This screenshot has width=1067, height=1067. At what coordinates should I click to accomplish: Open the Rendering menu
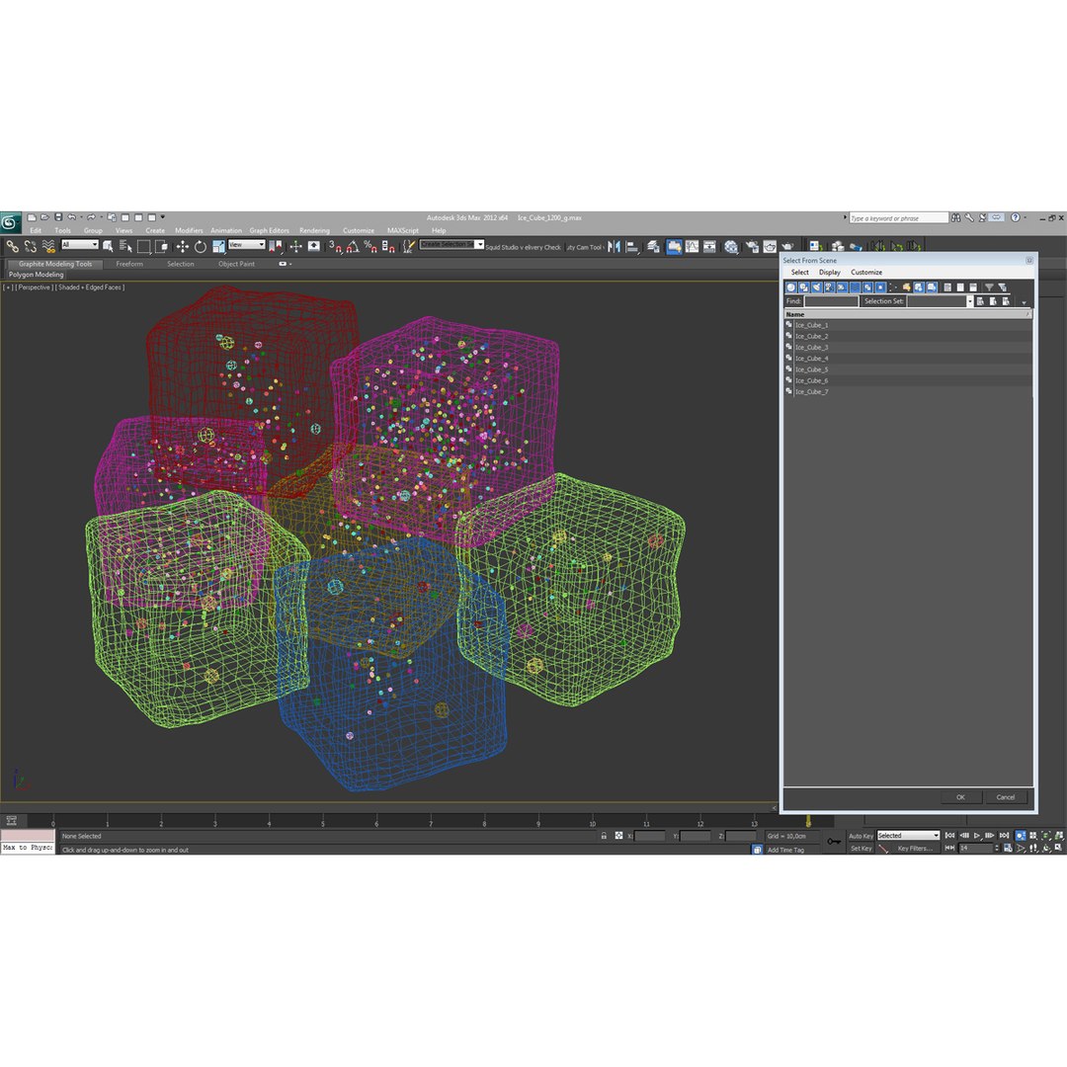(x=314, y=230)
